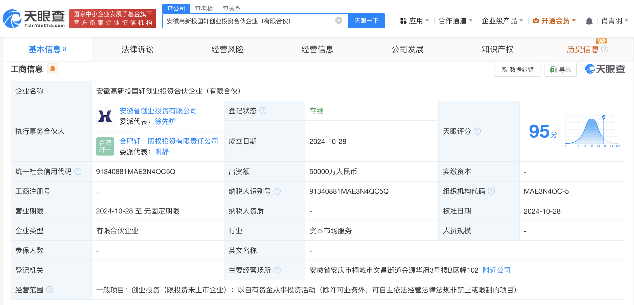Click the help icon next to 天眼评分
This screenshot has width=634, height=305.
477,131
